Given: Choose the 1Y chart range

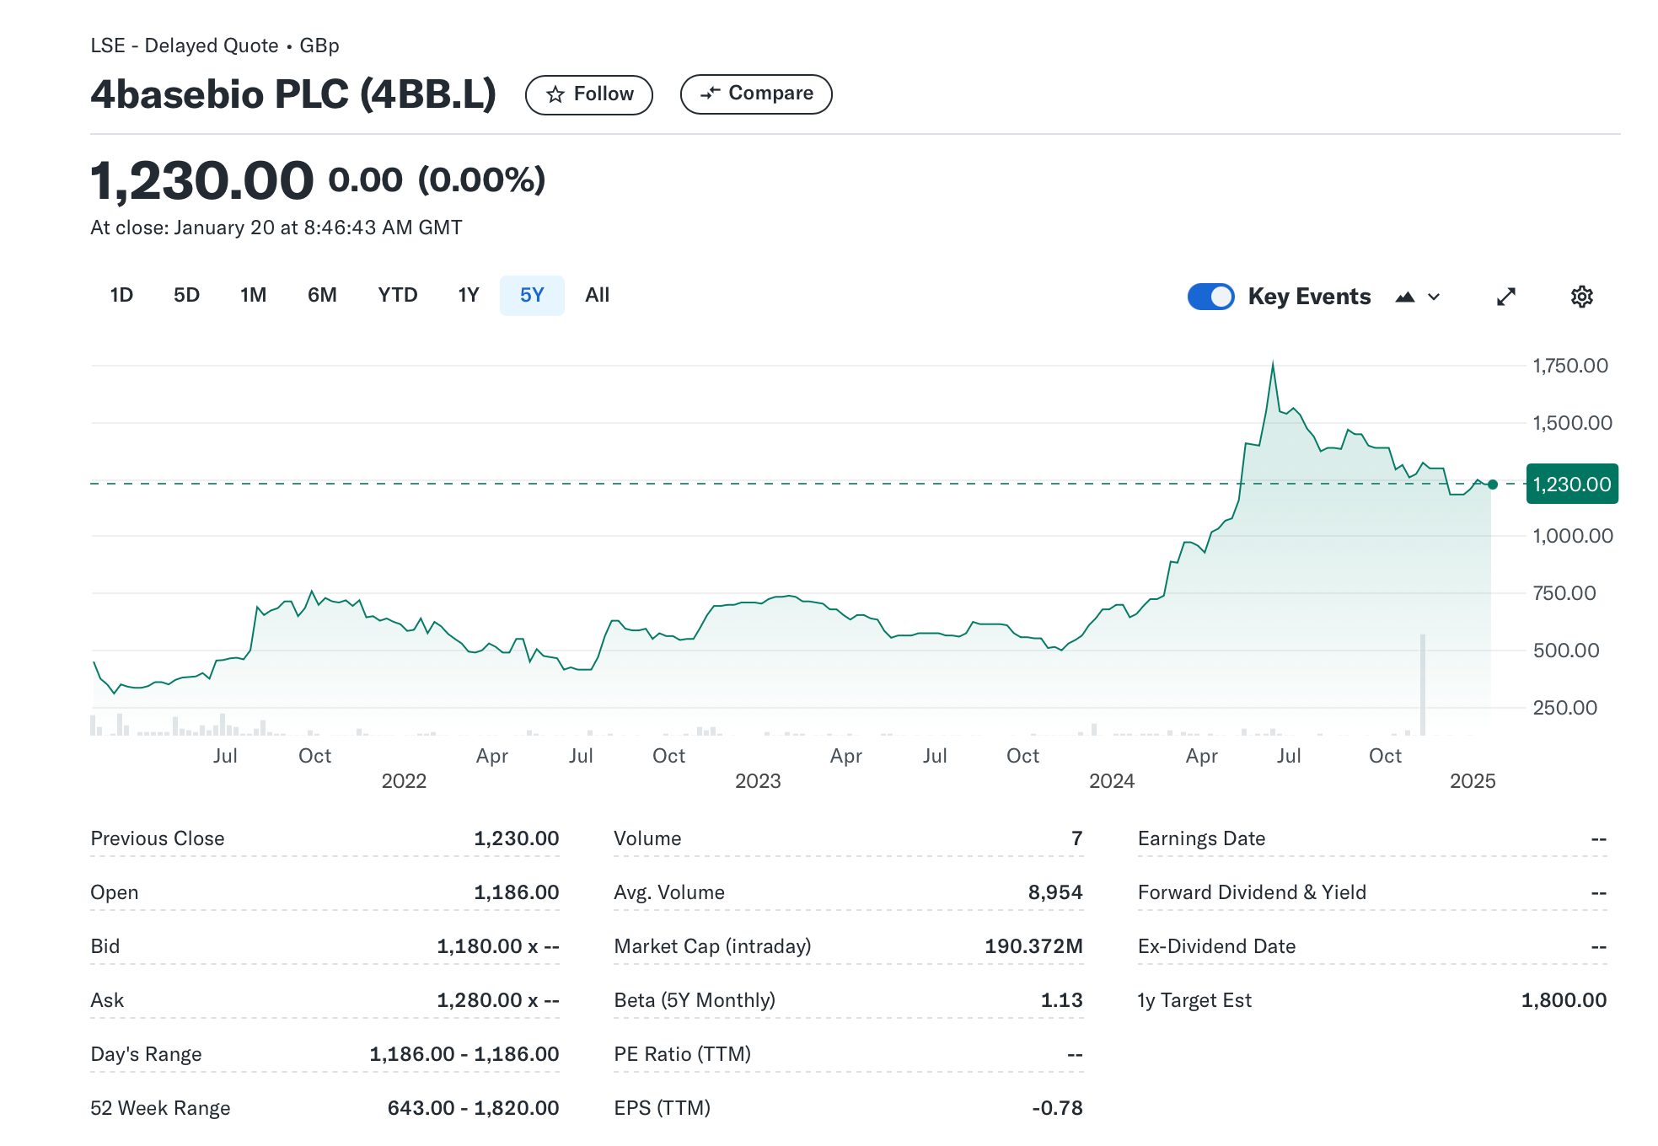Looking at the screenshot, I should [x=469, y=295].
